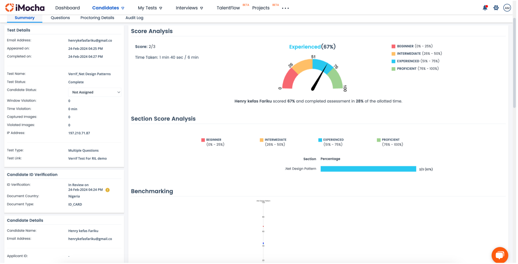Expand the My Tests menu
This screenshot has width=518, height=264.
[150, 8]
